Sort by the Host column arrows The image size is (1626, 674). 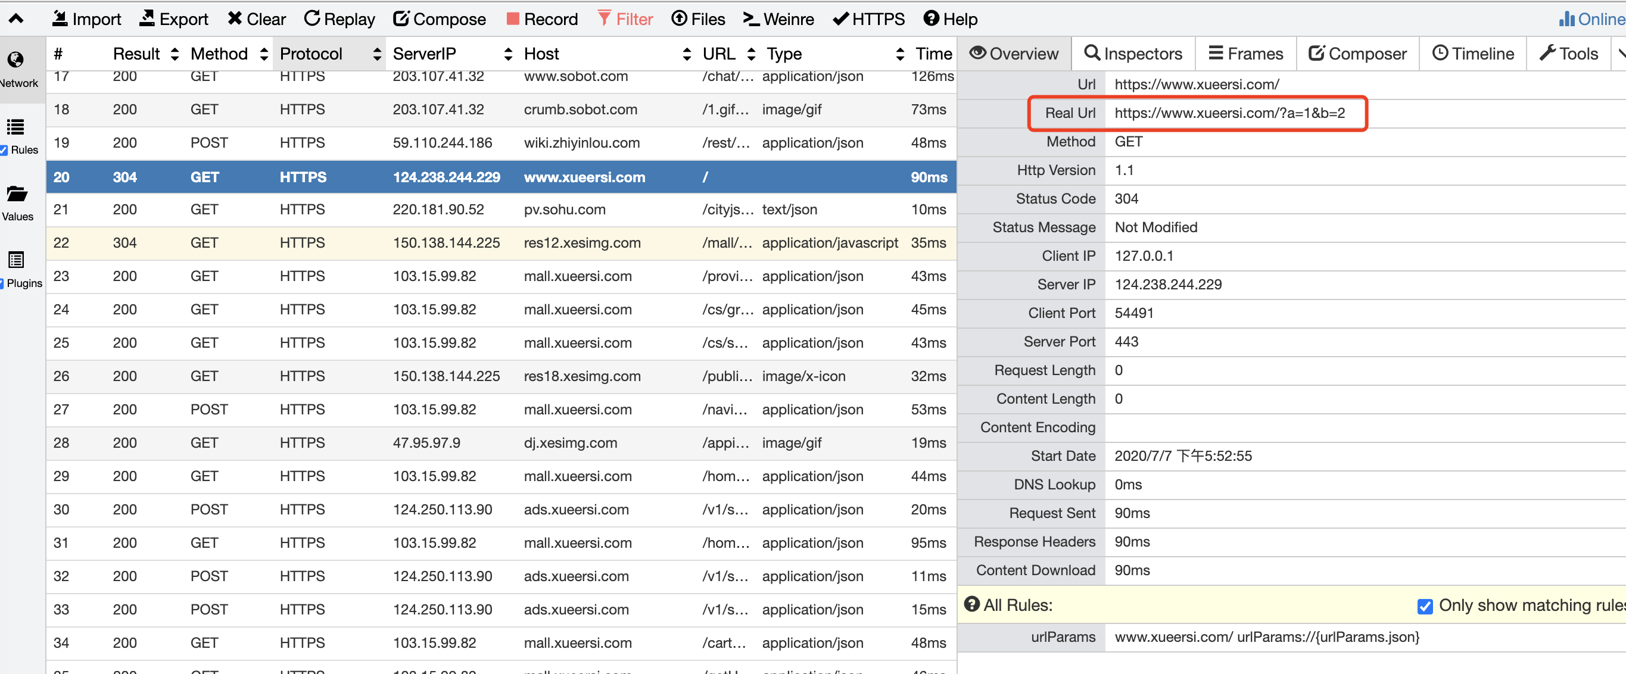687,54
